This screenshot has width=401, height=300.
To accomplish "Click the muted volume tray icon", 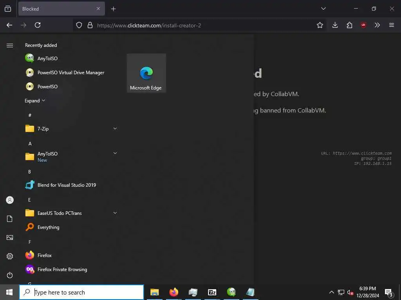I will (350, 292).
